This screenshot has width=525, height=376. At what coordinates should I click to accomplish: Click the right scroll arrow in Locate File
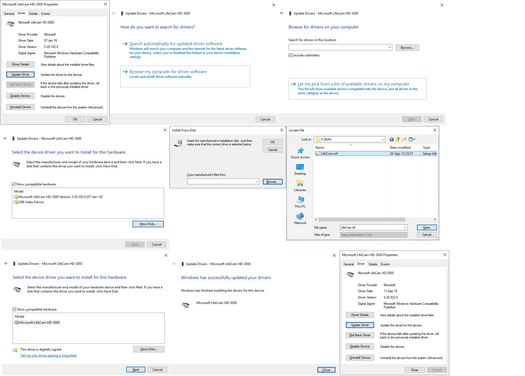pos(435,220)
